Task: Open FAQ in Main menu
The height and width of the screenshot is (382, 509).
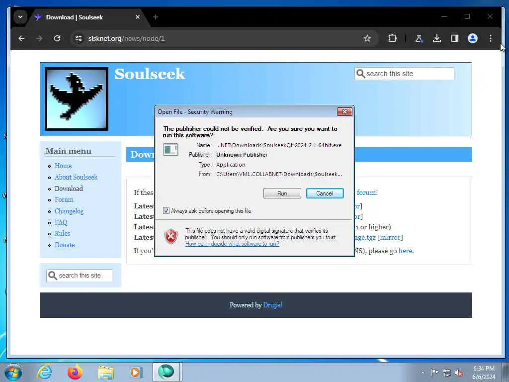Action: (61, 222)
